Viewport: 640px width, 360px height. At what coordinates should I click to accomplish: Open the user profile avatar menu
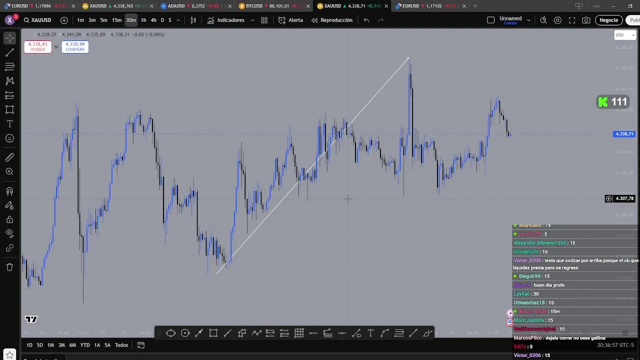(x=9, y=20)
